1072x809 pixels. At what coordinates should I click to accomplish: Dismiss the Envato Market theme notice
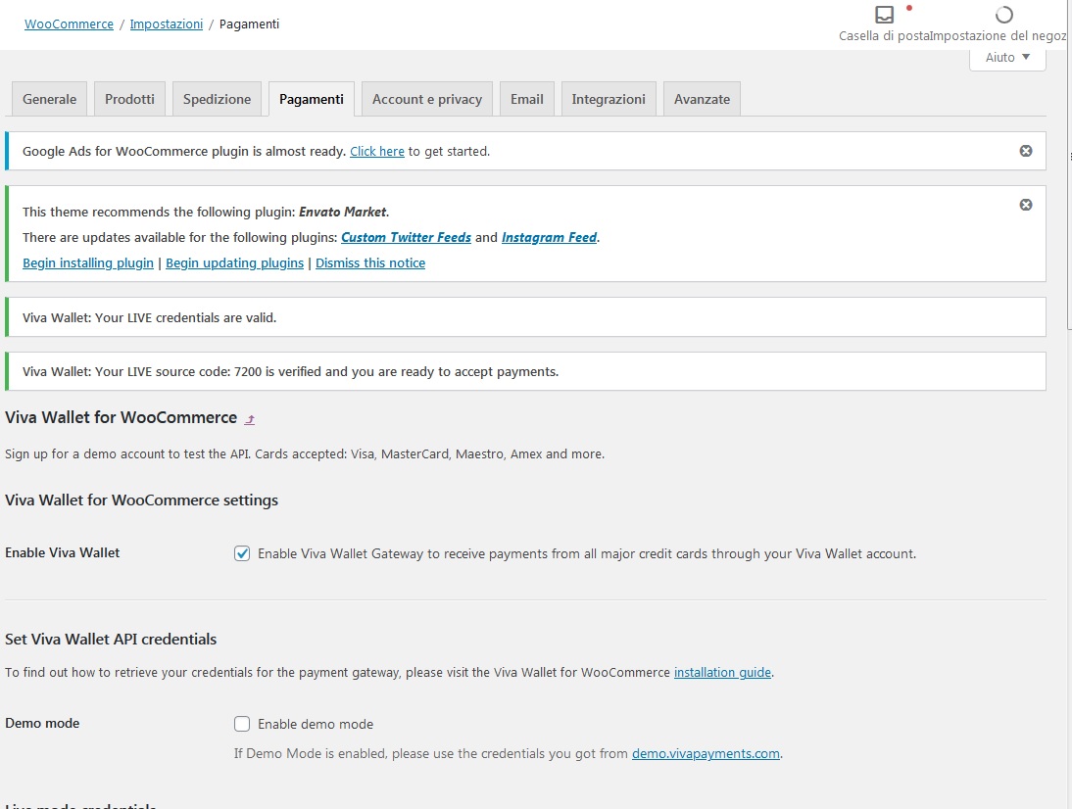click(1026, 204)
